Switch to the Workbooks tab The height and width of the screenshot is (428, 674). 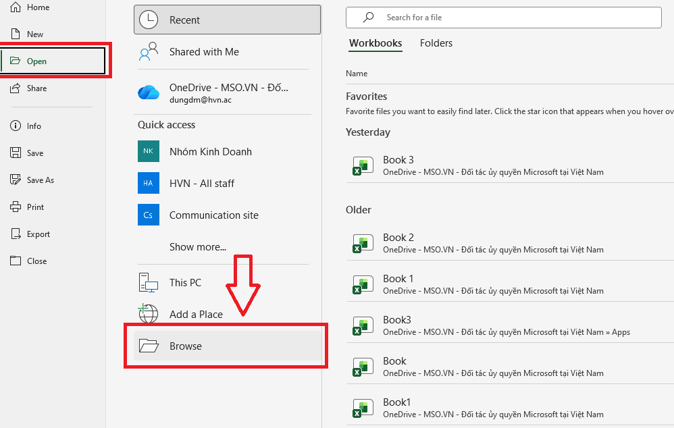click(x=375, y=43)
